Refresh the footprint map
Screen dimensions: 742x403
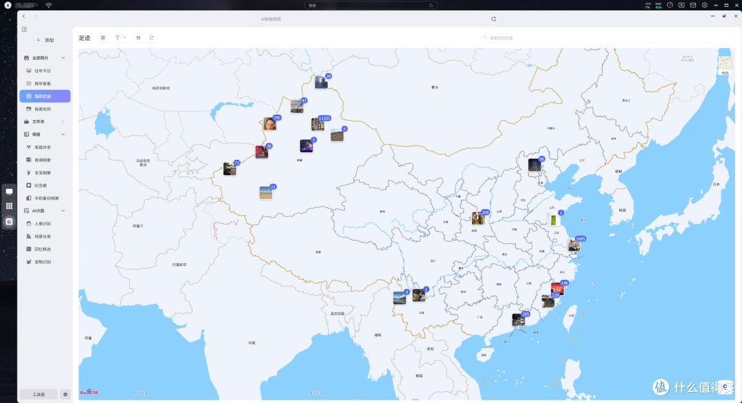pos(152,38)
